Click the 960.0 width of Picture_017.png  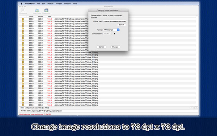pyautogui.click(x=31, y=59)
